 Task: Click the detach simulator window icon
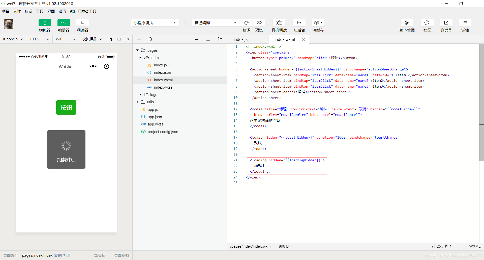tap(119, 39)
